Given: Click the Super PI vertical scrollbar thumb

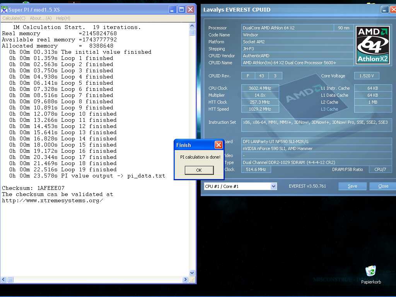Looking at the screenshot, I should 192,32.
